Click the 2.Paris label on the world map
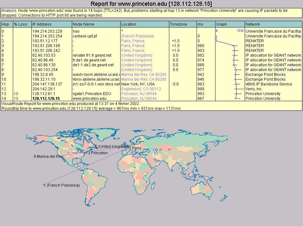This screenshot has width=303, height=226. (135, 149)
